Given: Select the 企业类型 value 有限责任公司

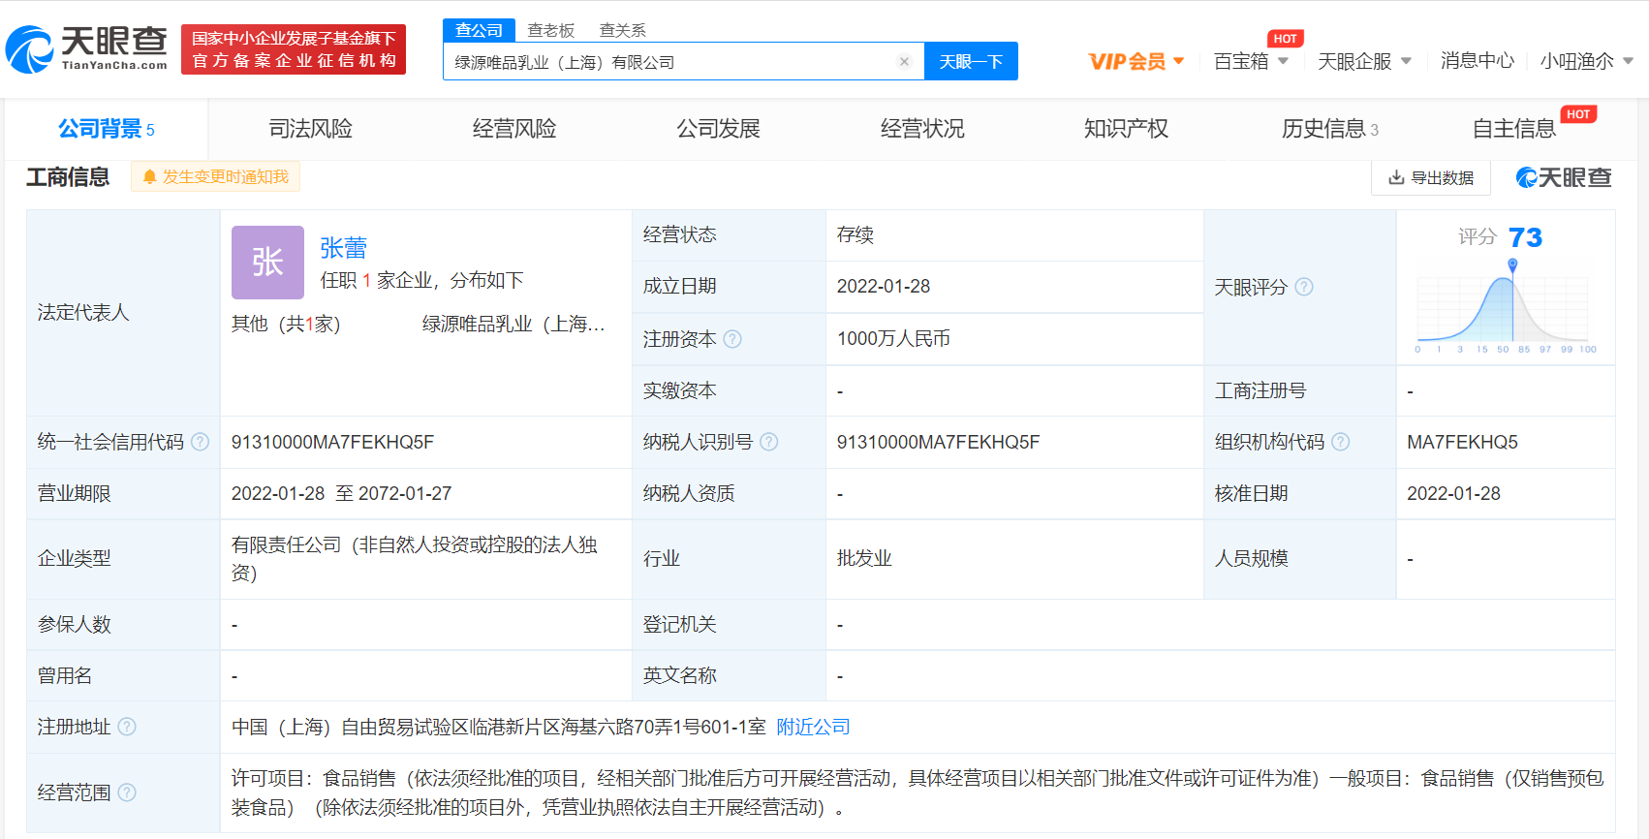Looking at the screenshot, I should tap(415, 559).
